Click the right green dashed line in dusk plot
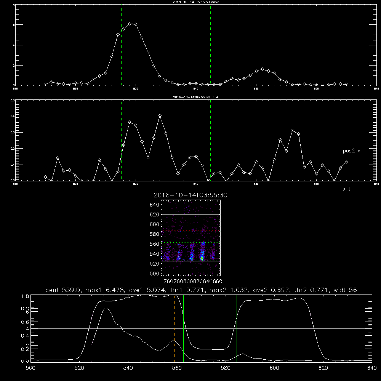This screenshot has width=381, height=381. coord(210,140)
